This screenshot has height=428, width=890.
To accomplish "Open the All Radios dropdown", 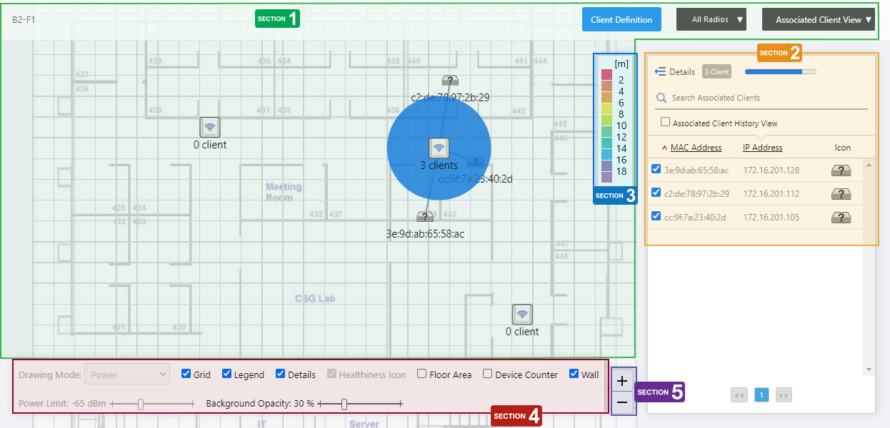I will pos(711,20).
